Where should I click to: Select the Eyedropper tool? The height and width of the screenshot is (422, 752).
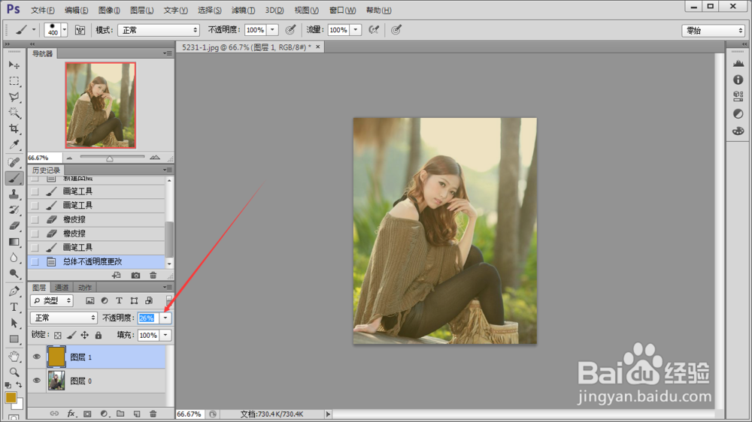point(14,144)
